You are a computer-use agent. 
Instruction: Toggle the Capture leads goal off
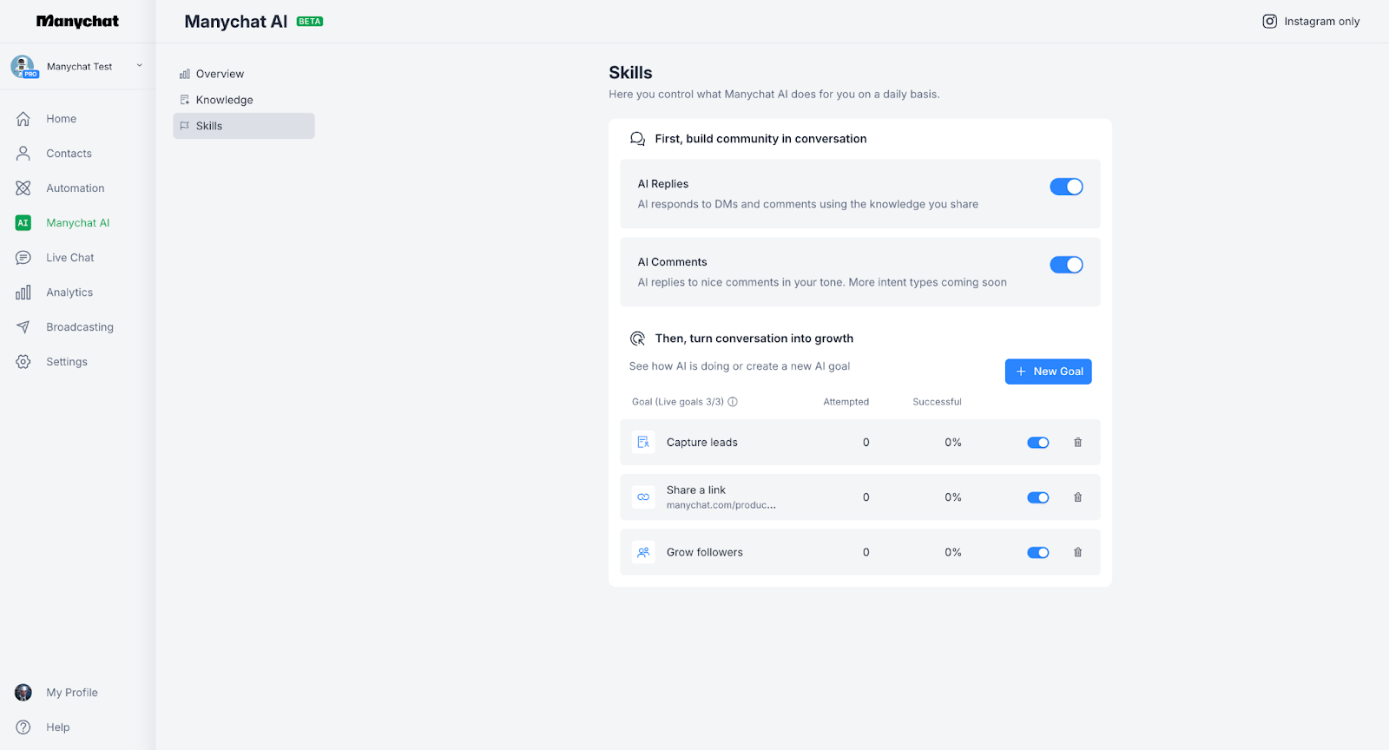tap(1037, 443)
